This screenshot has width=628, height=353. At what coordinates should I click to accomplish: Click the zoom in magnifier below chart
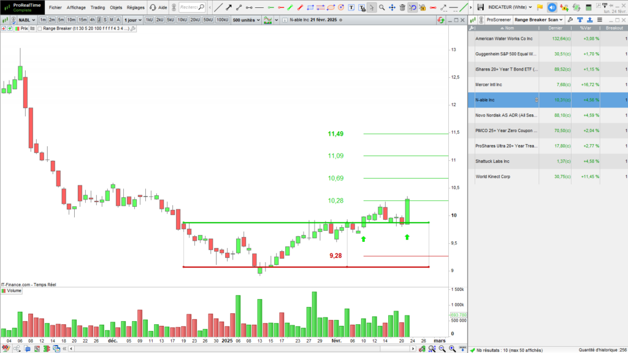click(452, 349)
